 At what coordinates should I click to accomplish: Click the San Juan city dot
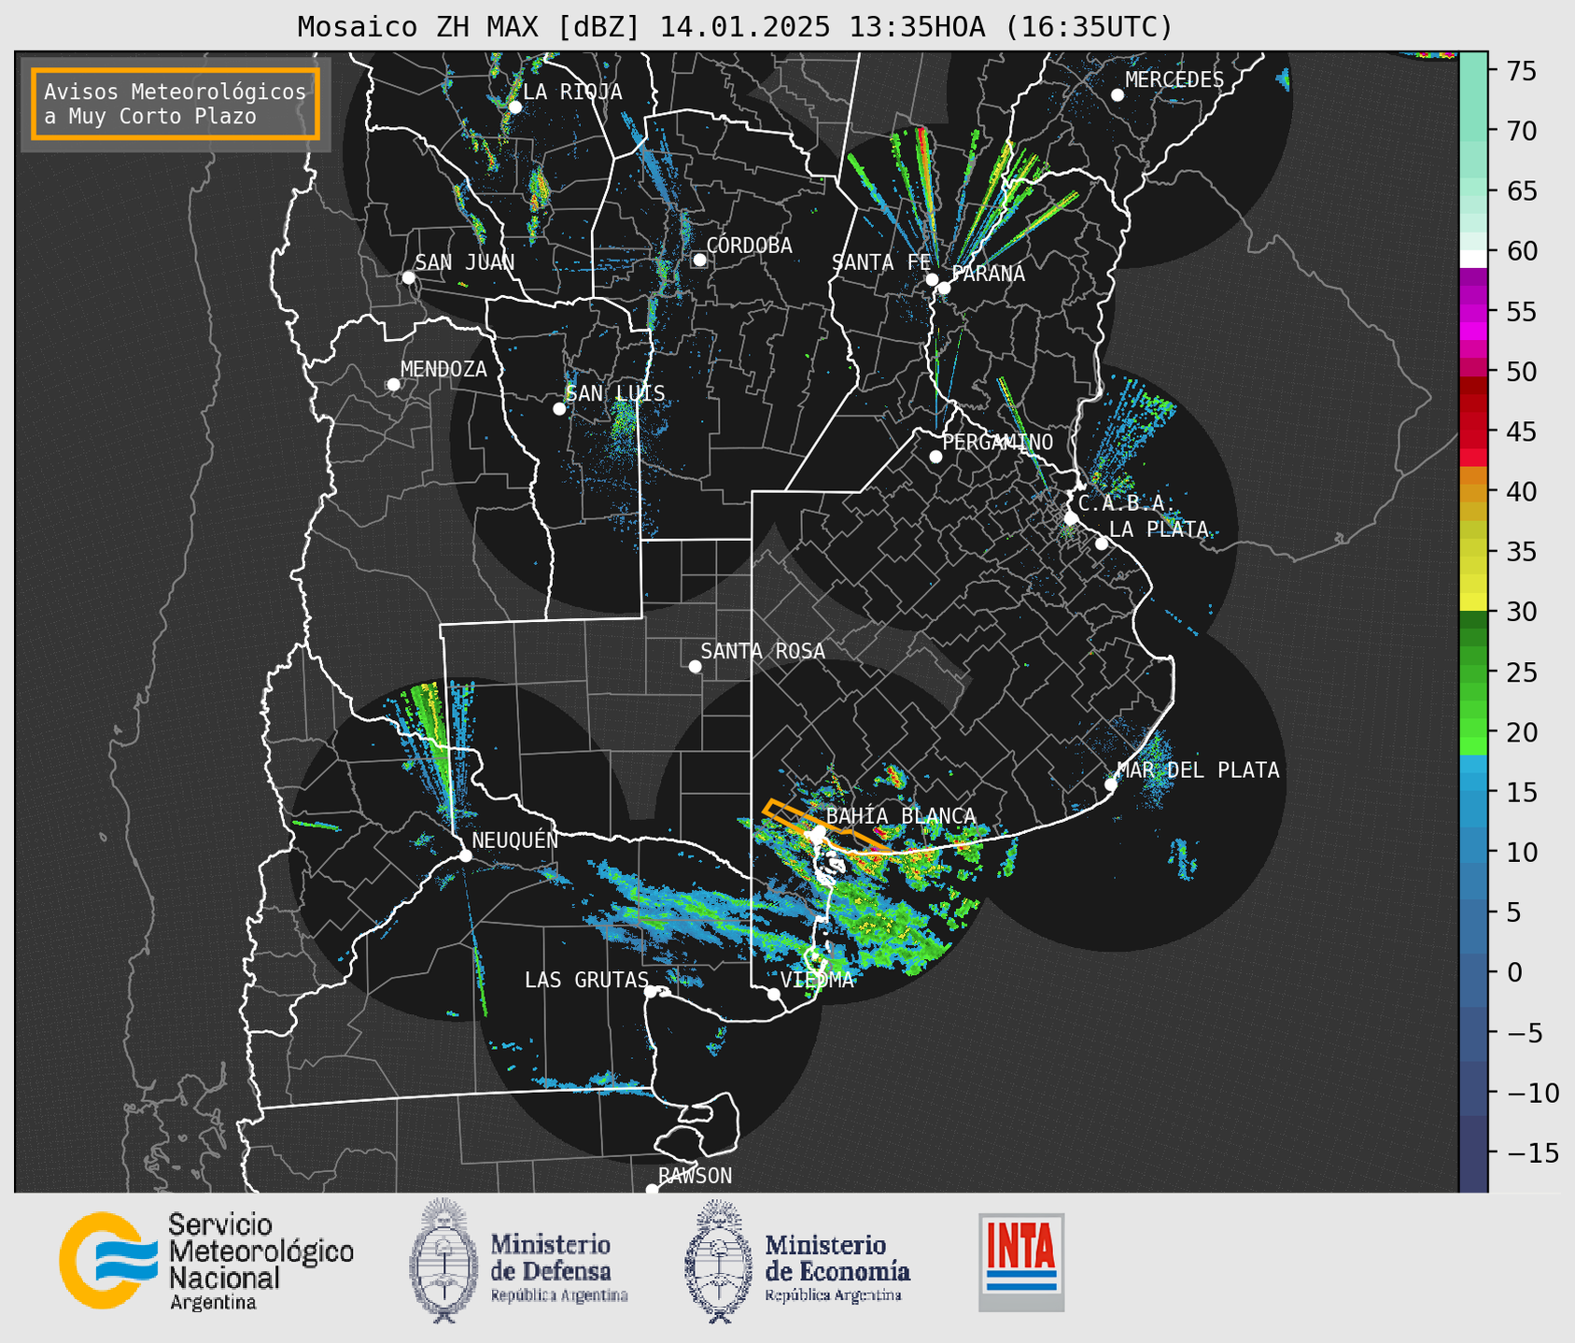click(x=408, y=277)
